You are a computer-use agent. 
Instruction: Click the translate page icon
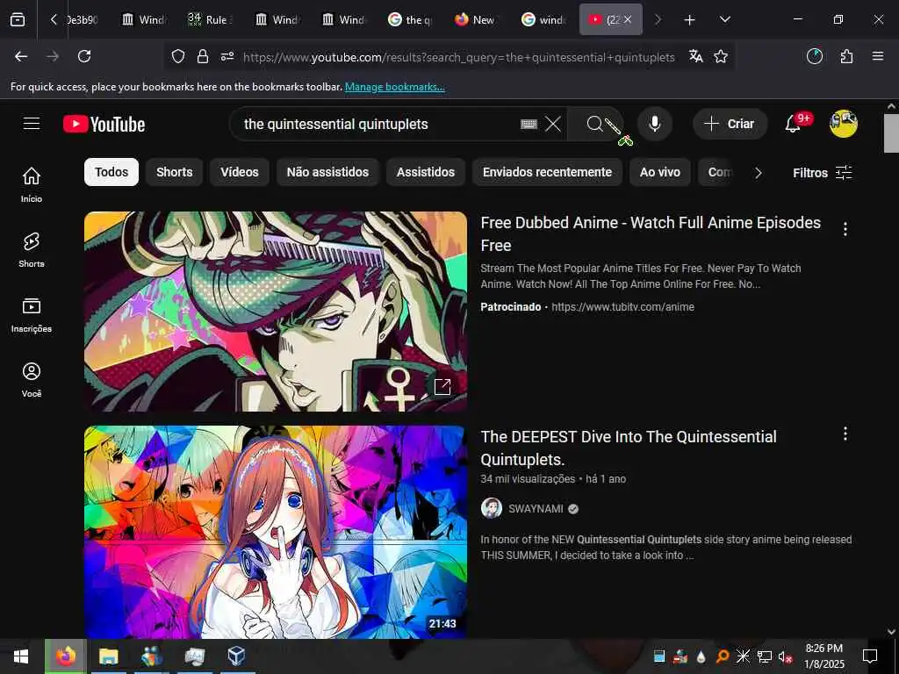click(x=696, y=56)
